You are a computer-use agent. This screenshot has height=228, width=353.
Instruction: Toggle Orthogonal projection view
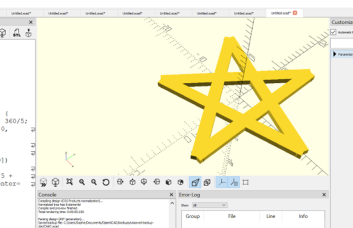(x=207, y=182)
